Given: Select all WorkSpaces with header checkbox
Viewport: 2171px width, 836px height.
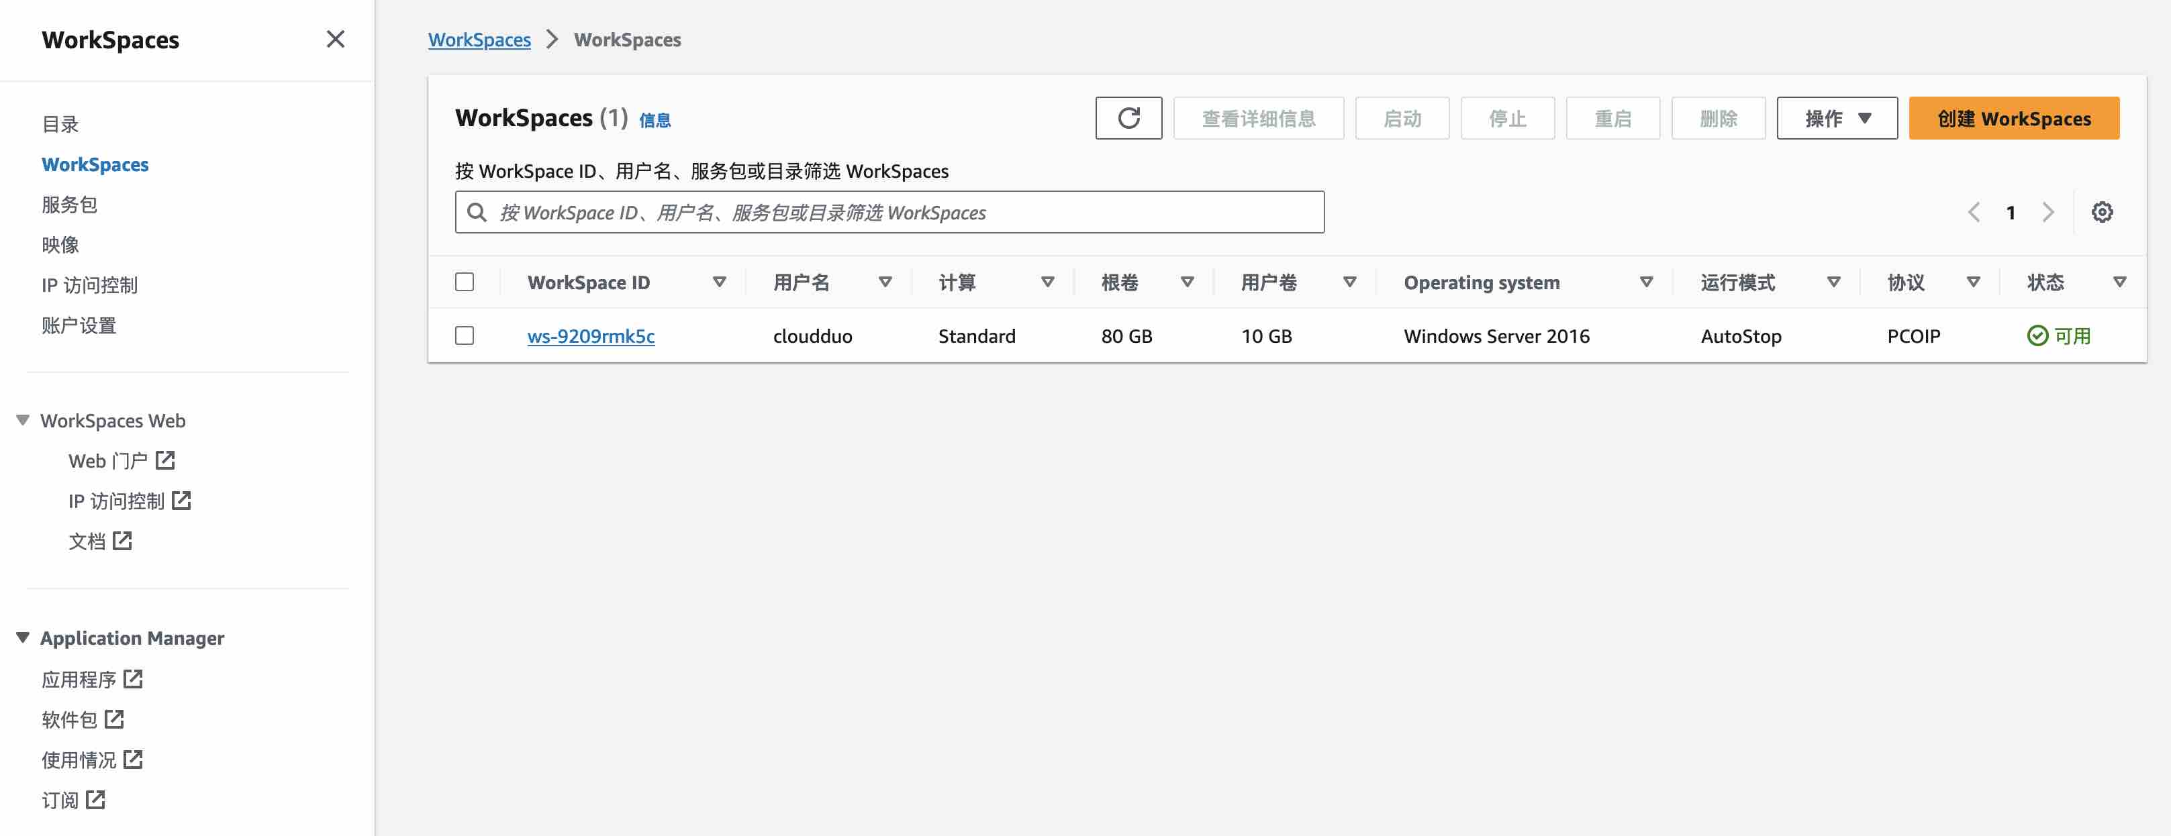Looking at the screenshot, I should [x=465, y=282].
